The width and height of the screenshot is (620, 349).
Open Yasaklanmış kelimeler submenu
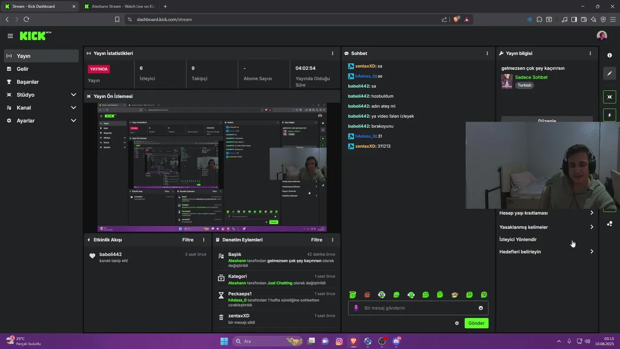click(x=546, y=227)
